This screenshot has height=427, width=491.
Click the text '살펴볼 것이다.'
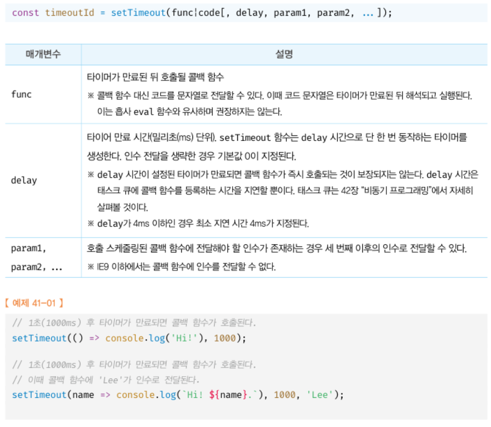(122, 207)
